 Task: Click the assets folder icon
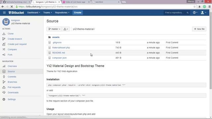click(x=49, y=37)
